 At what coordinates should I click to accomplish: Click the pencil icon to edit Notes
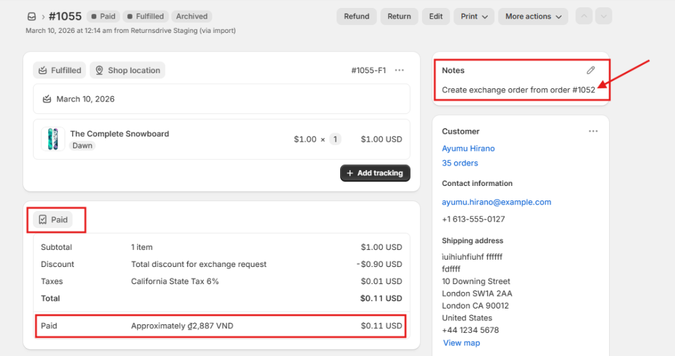pyautogui.click(x=591, y=71)
